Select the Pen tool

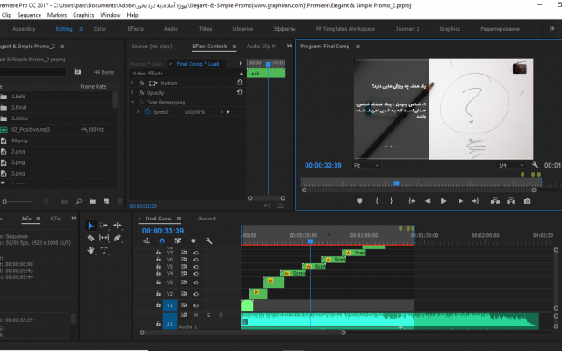coord(117,238)
